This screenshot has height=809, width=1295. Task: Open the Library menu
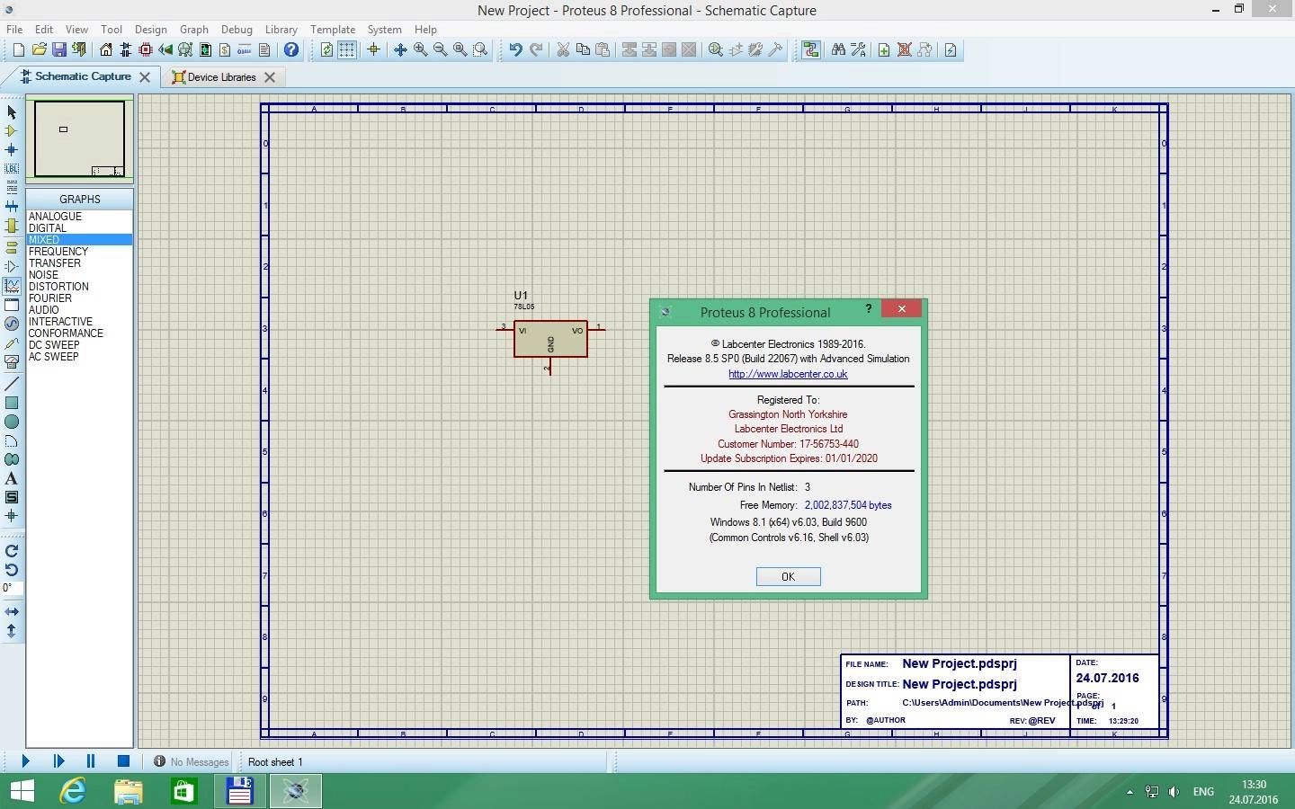[x=281, y=30]
